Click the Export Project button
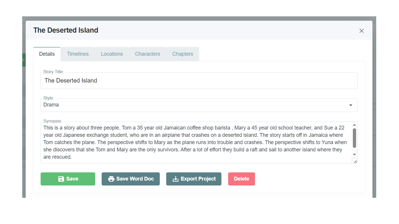The image size is (399, 224). (x=194, y=179)
